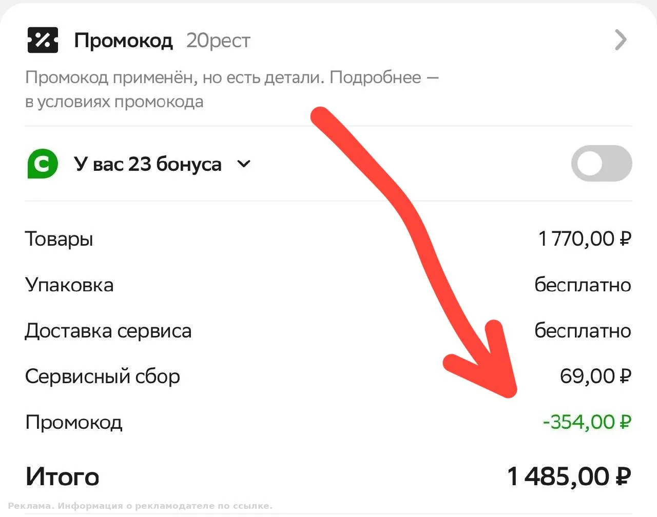The image size is (657, 517).
Task: Tap the percent promo code icon
Action: [x=43, y=40]
